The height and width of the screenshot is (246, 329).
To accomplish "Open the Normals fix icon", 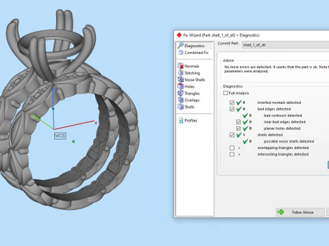I will pyautogui.click(x=180, y=66).
